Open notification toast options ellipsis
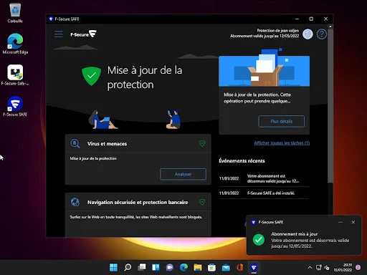The height and width of the screenshot is (275, 367). (340, 222)
